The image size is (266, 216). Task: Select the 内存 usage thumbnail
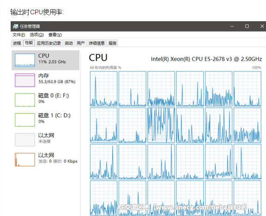25,80
